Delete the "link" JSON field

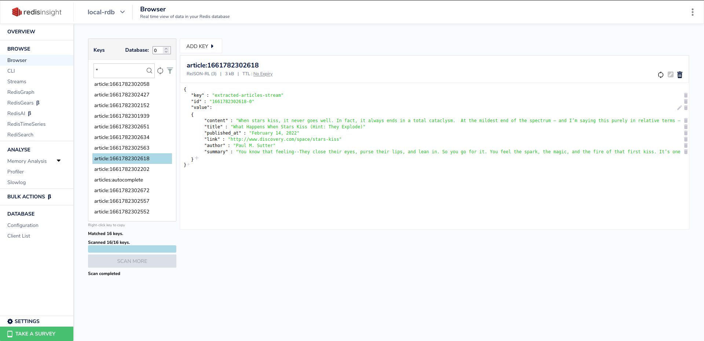(686, 139)
